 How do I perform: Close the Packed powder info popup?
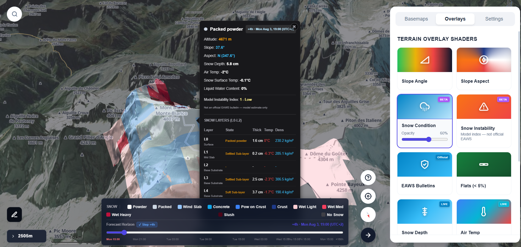[x=294, y=27]
